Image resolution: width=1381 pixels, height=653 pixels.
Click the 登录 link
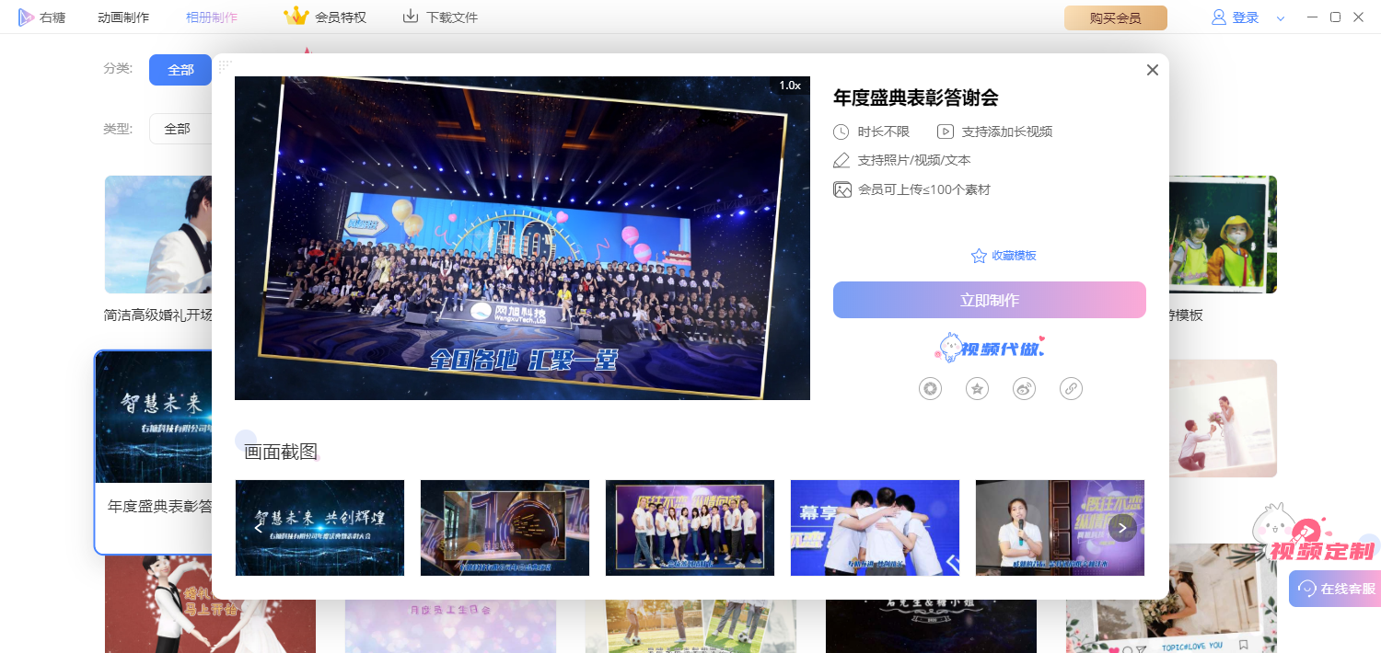(1246, 17)
